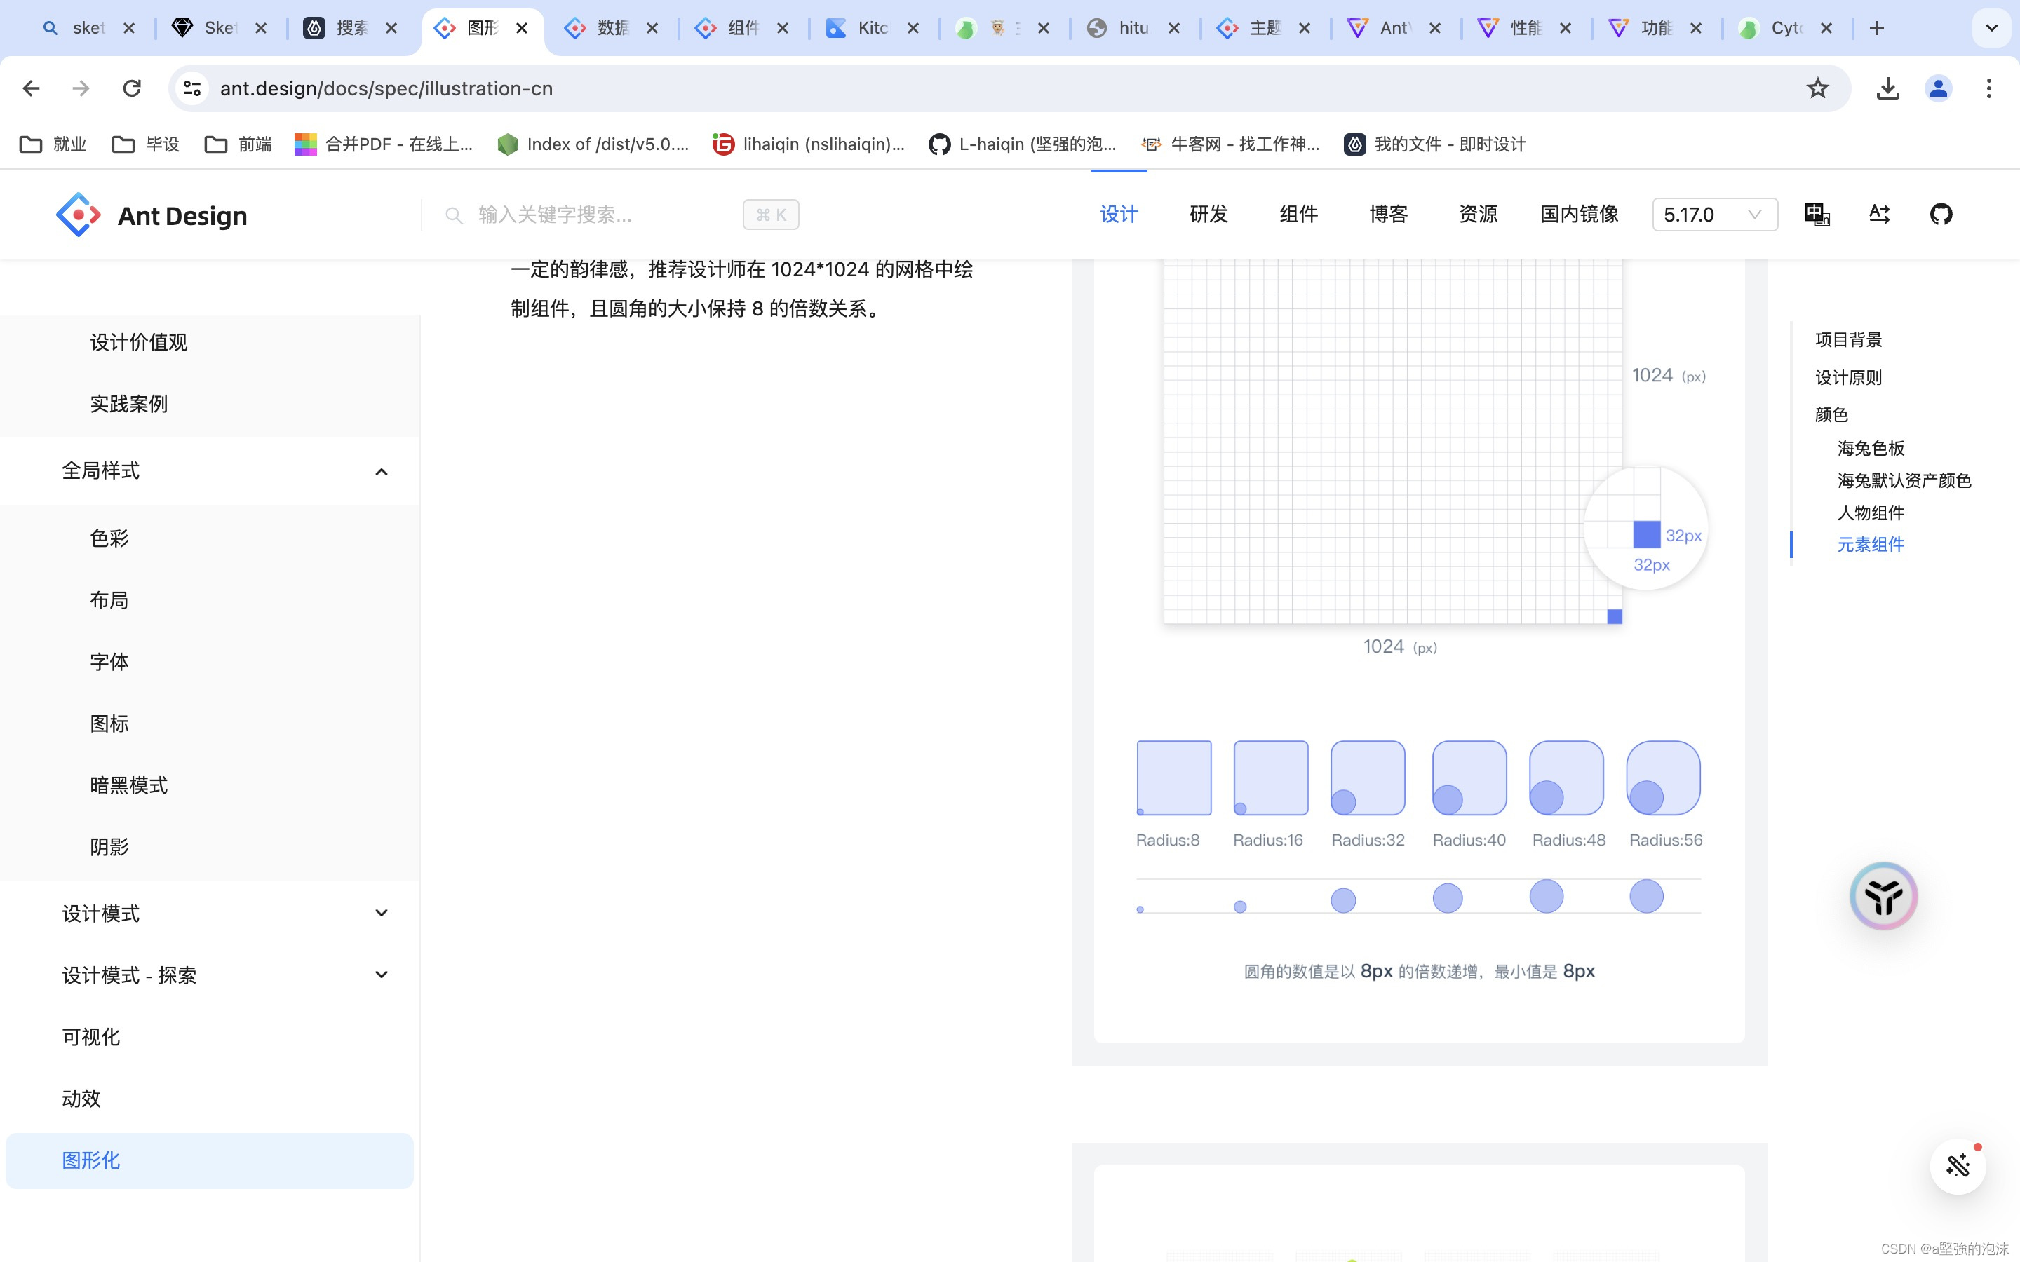The height and width of the screenshot is (1262, 2020).
Task: Open the GitHub repository icon in header
Action: pos(1941,215)
